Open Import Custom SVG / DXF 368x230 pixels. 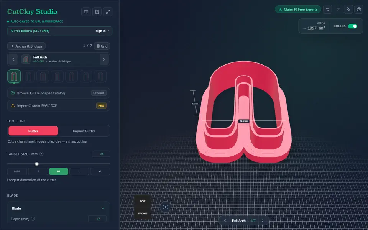pos(58,106)
